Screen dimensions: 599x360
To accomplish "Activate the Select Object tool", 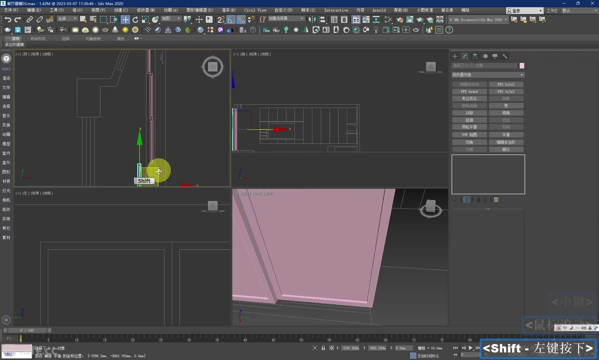I will 83,20.
